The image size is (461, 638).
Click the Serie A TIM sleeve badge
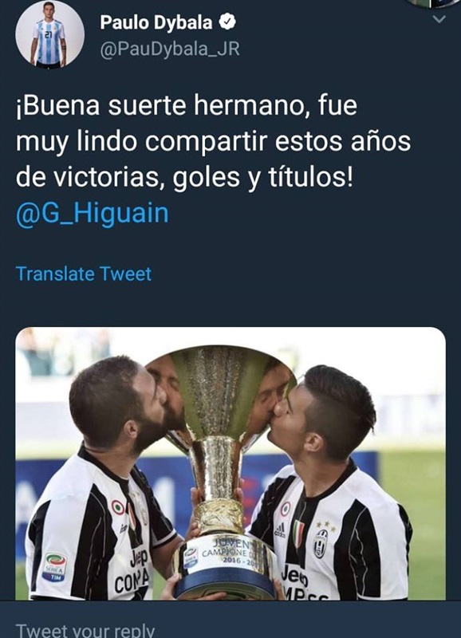coord(54,567)
